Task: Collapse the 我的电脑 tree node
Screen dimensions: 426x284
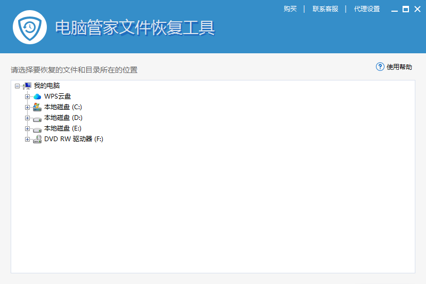Action: tap(17, 86)
